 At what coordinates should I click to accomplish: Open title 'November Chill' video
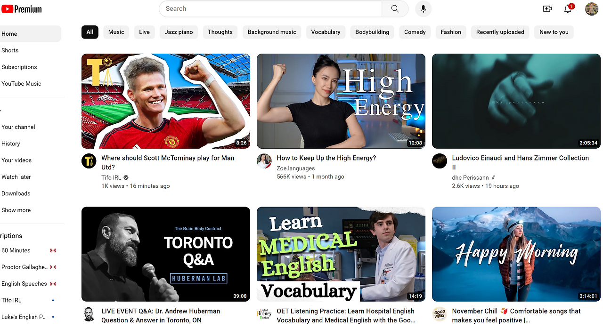[516, 315]
